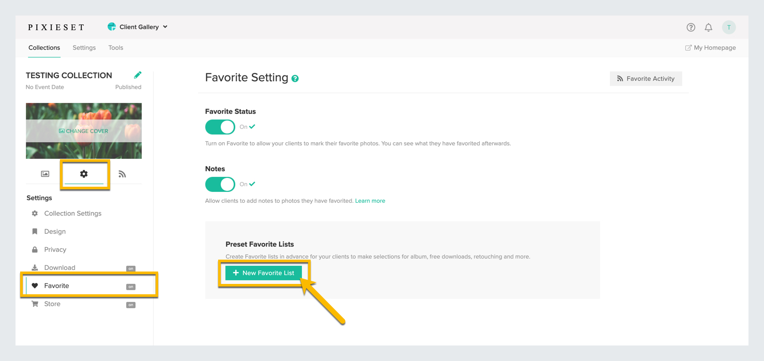Open the gear settings tab under cover

tap(84, 174)
